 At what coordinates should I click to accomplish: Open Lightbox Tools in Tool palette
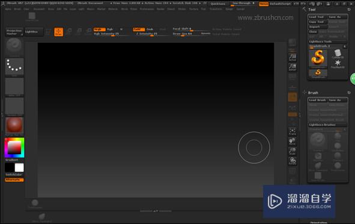click(327, 42)
